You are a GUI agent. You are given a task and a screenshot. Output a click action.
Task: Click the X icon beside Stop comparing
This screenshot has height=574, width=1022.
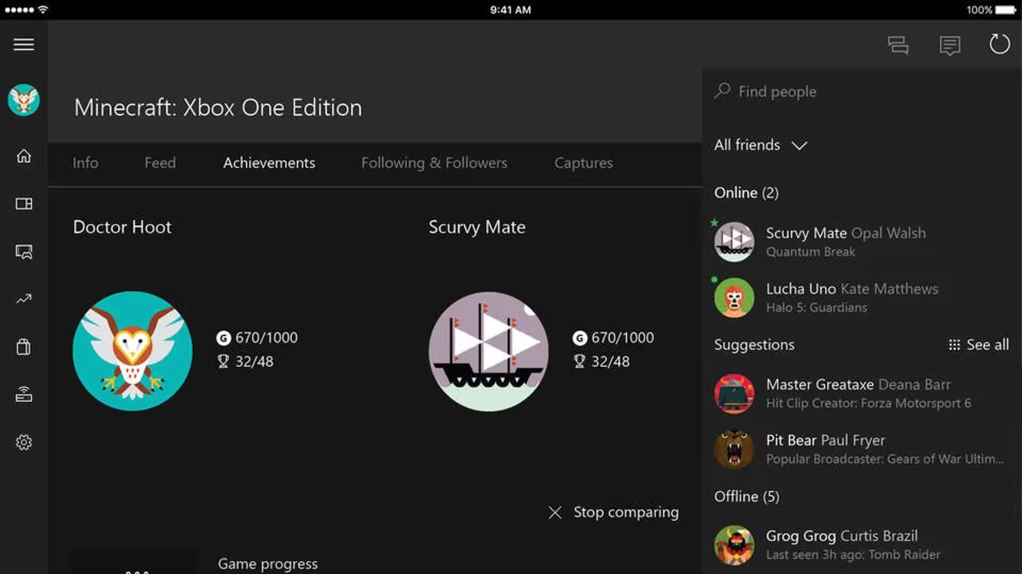tap(555, 512)
